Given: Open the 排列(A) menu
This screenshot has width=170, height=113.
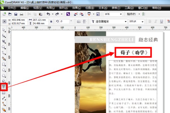Looking at the screenshot, I should point(63,8).
